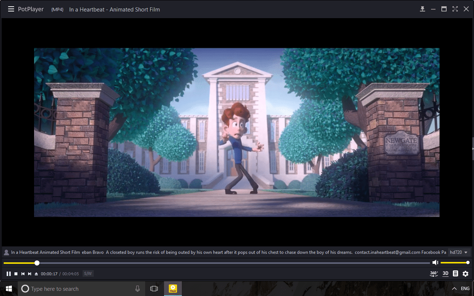This screenshot has width=474, height=296.
Task: Switch the player to fullscreen mode
Action: (455, 9)
